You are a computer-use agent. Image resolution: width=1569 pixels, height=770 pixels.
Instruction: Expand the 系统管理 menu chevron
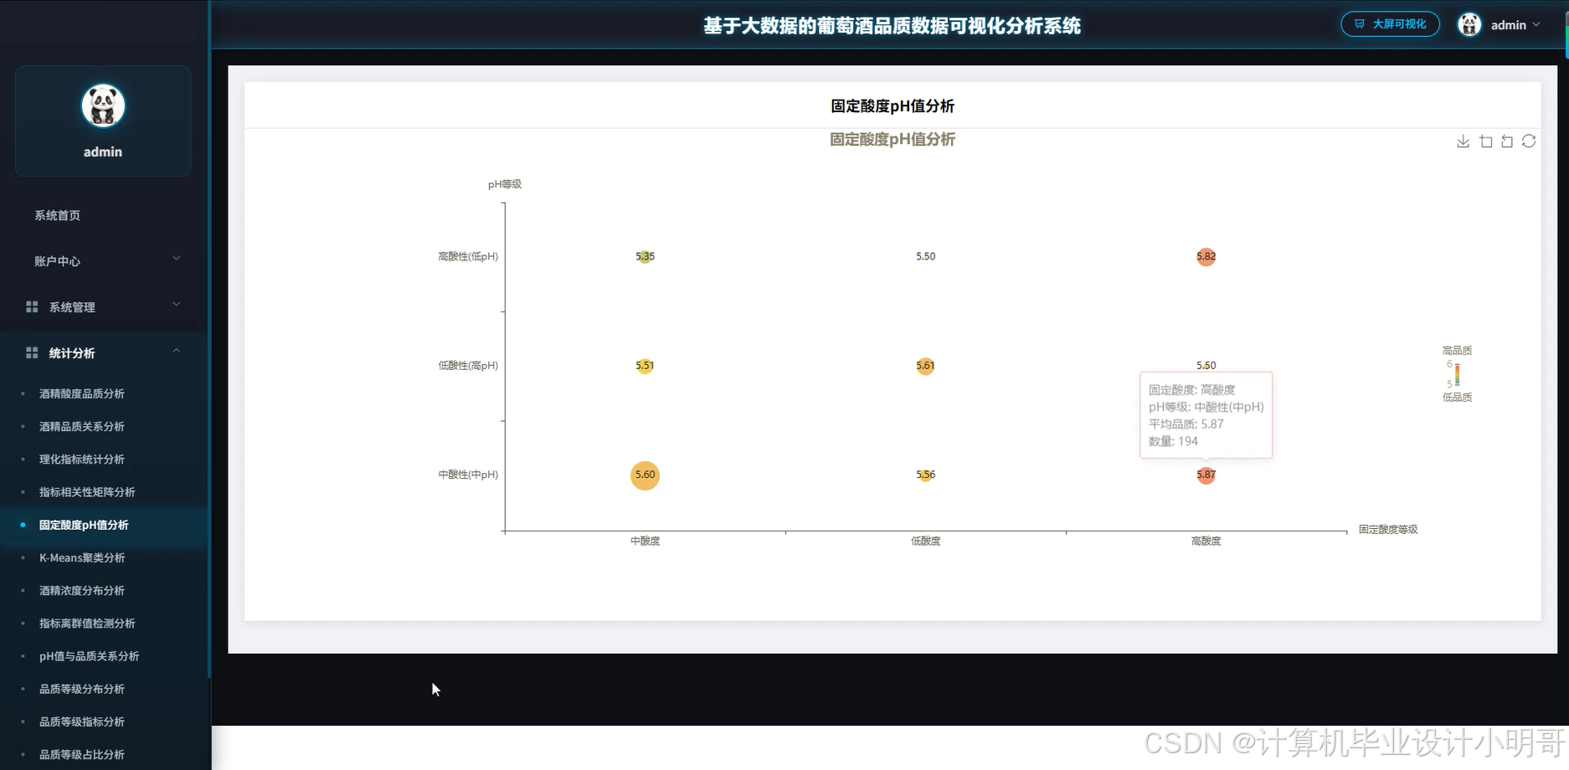(176, 305)
